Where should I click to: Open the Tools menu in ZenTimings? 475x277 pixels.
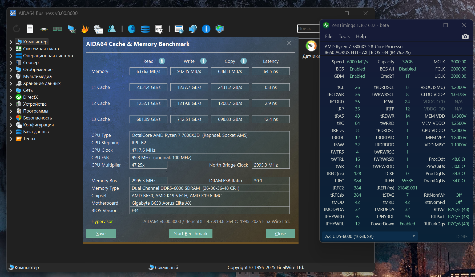[344, 36]
